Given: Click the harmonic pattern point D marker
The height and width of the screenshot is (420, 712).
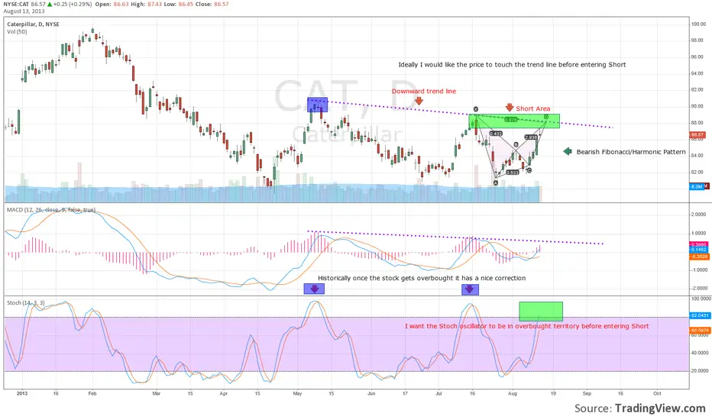Looking at the screenshot, I should click(x=545, y=117).
